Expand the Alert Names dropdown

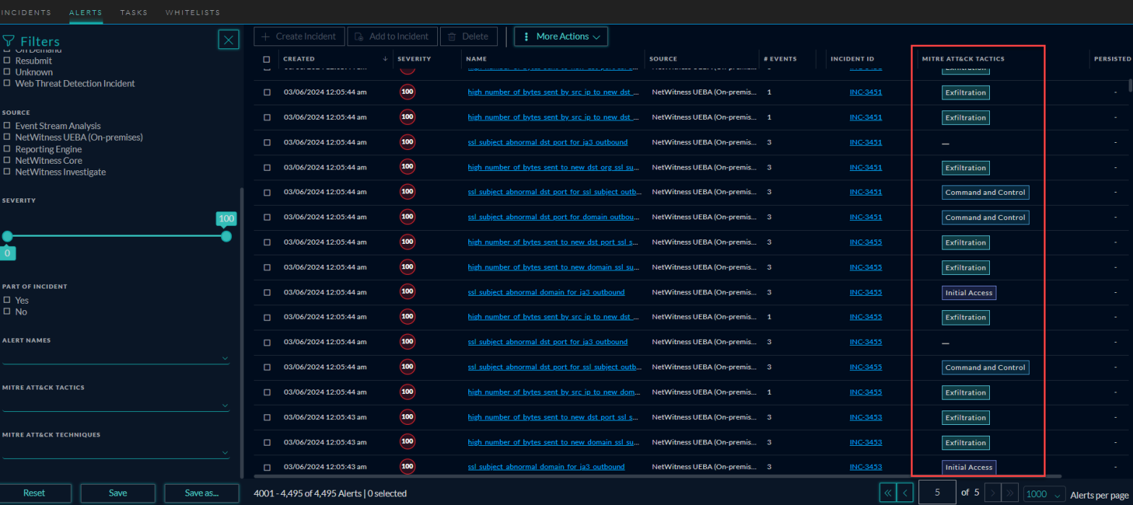(116, 357)
